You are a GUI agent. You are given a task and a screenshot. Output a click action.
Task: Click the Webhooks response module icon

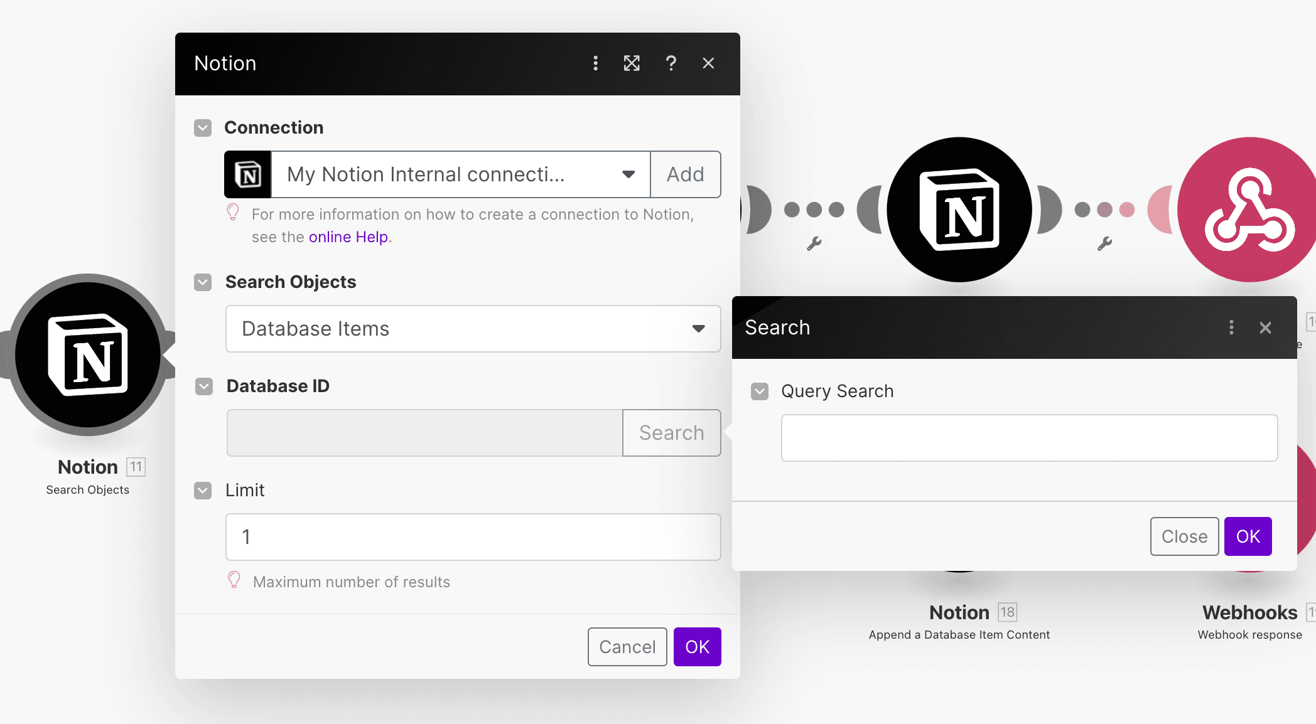(1249, 210)
